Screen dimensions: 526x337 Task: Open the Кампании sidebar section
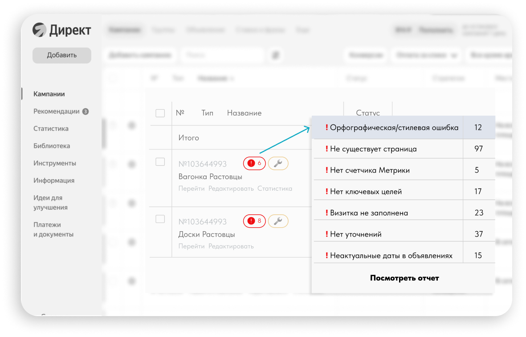click(49, 94)
